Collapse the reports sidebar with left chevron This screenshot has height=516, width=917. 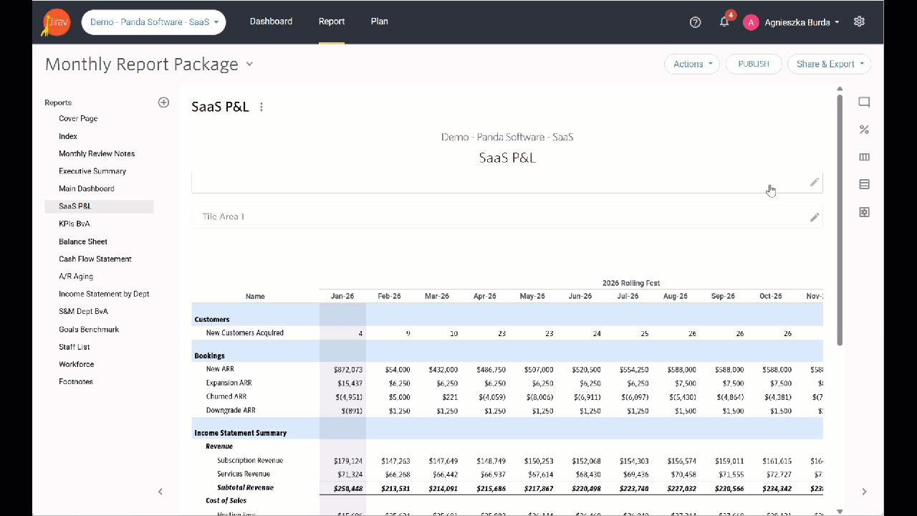pos(160,492)
